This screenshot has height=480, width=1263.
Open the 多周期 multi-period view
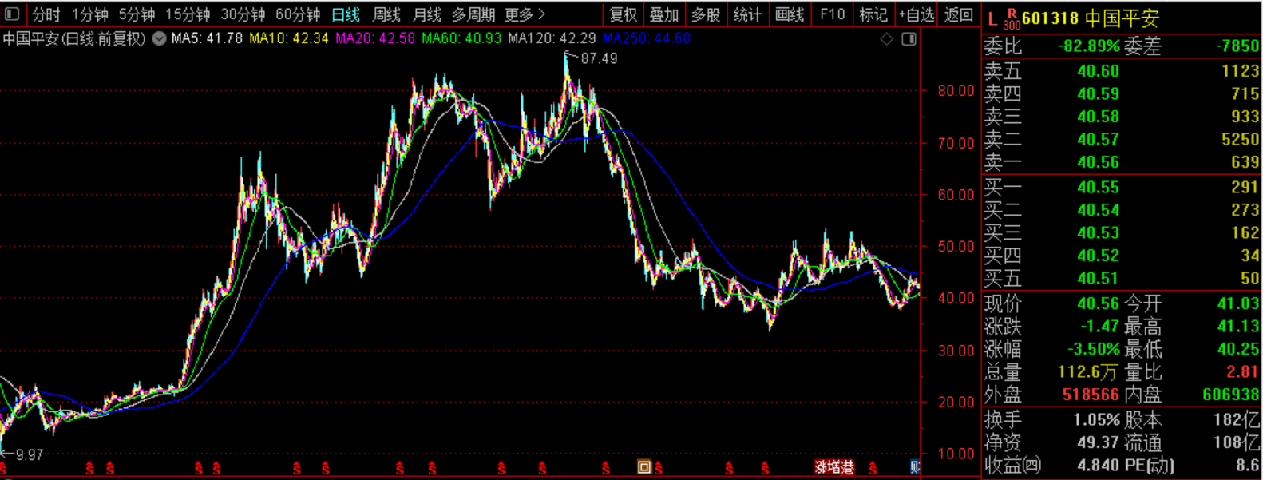[x=473, y=14]
